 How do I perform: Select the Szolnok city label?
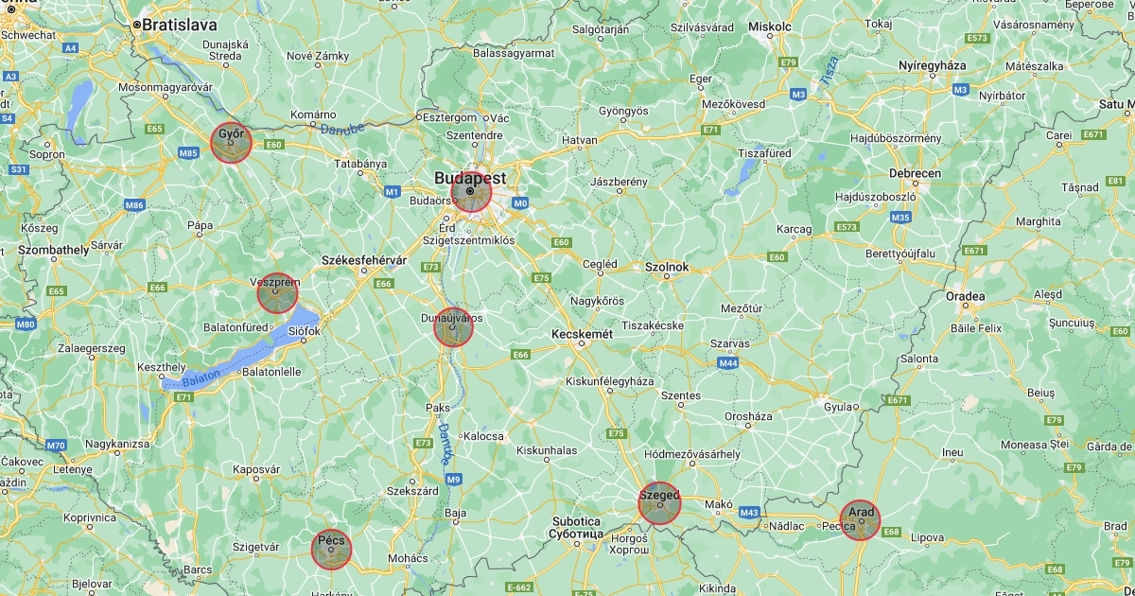coord(667,268)
